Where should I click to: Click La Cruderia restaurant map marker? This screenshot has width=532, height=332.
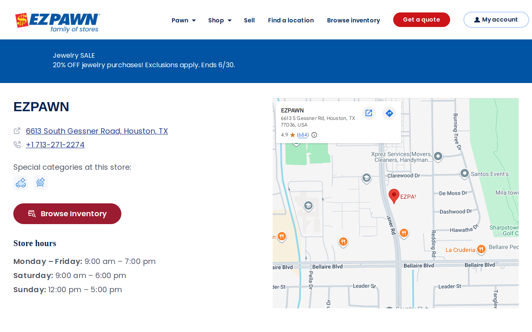coord(481,249)
